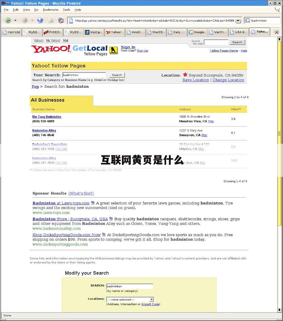Click the Forward navigation arrow button
This screenshot has height=321, width=283.
pyautogui.click(x=25, y=20)
